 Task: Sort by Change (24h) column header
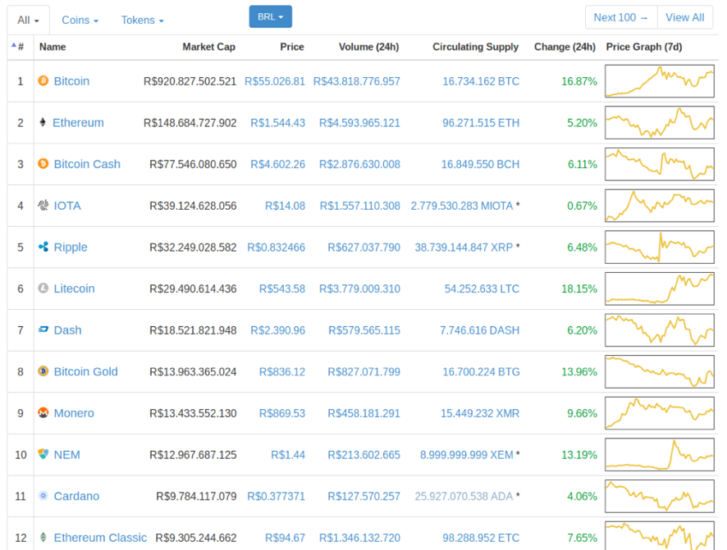pos(565,47)
